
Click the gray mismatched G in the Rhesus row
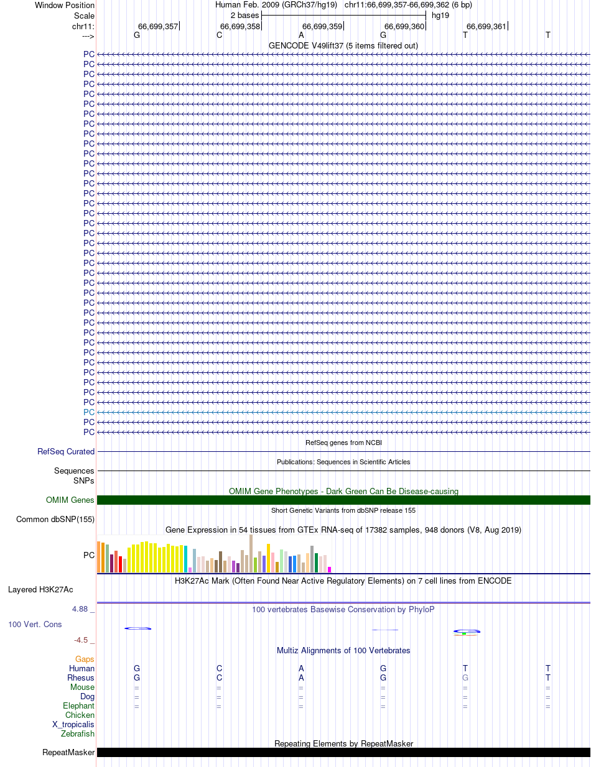tap(465, 677)
